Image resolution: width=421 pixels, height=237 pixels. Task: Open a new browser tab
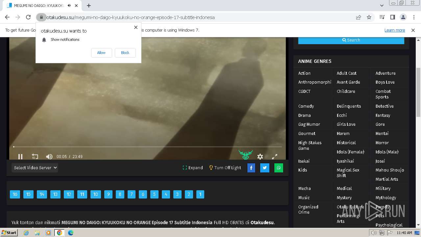pos(89,6)
